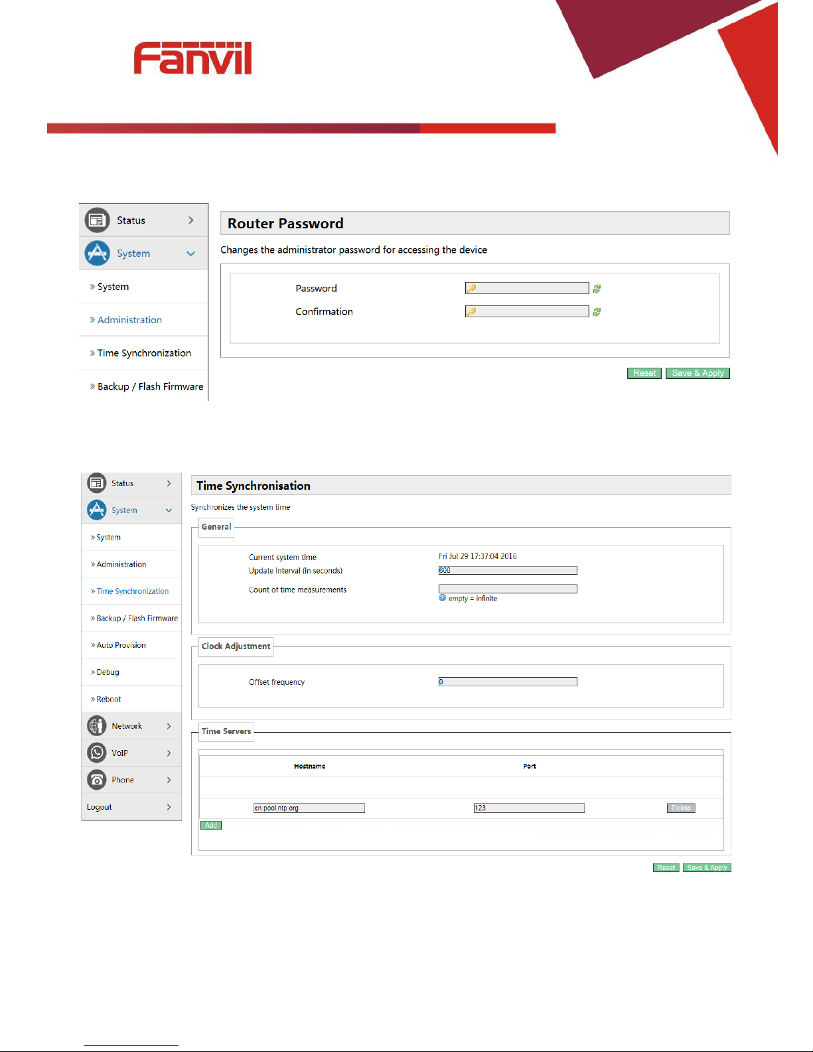
Task: Open Backup / Flash Firmware beside Router Password
Action: (x=147, y=386)
